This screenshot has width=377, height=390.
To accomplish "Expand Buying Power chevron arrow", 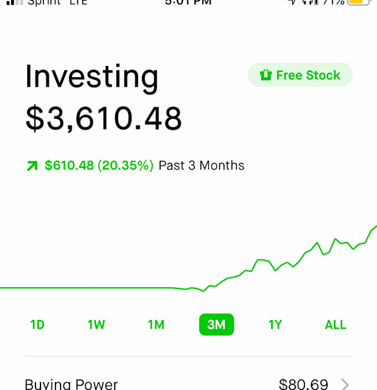I will click(345, 384).
